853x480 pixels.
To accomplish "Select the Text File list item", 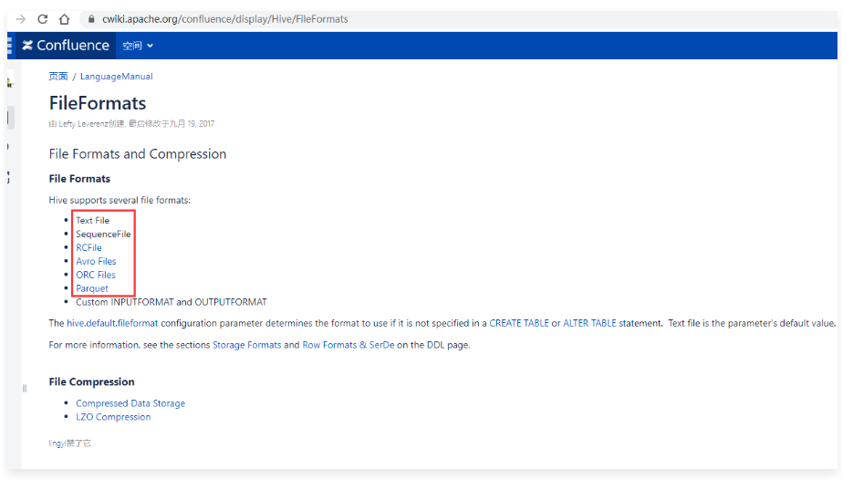I will 92,221.
